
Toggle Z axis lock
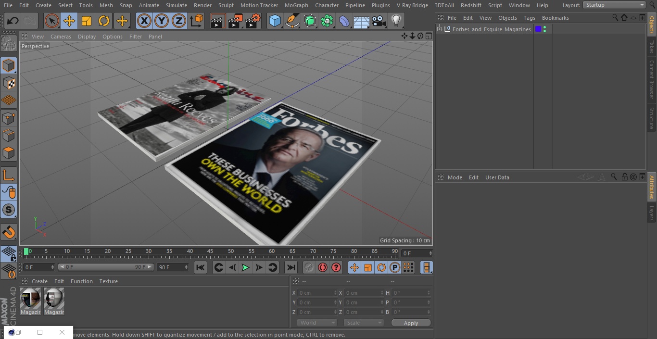tap(179, 21)
